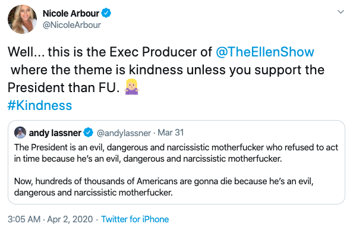The image size is (353, 233).
Task: Select the Nicole Arbour display name
Action: pos(71,13)
